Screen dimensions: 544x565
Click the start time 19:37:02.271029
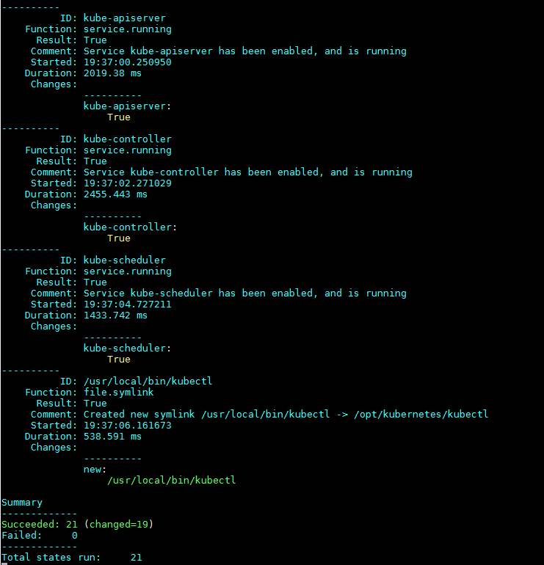coord(127,183)
